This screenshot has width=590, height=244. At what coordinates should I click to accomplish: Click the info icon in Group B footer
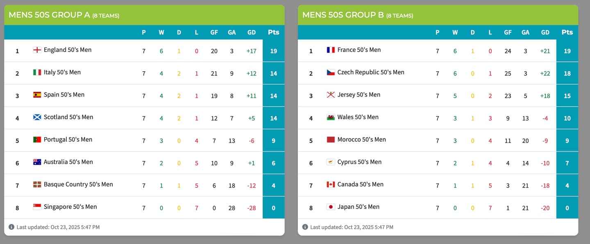coord(305,227)
